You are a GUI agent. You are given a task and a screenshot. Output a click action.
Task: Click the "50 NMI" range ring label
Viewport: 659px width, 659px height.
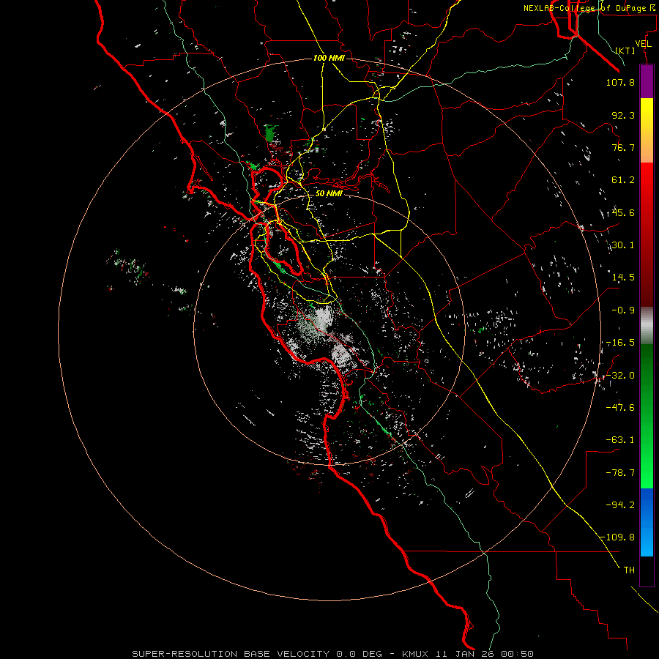coord(329,194)
